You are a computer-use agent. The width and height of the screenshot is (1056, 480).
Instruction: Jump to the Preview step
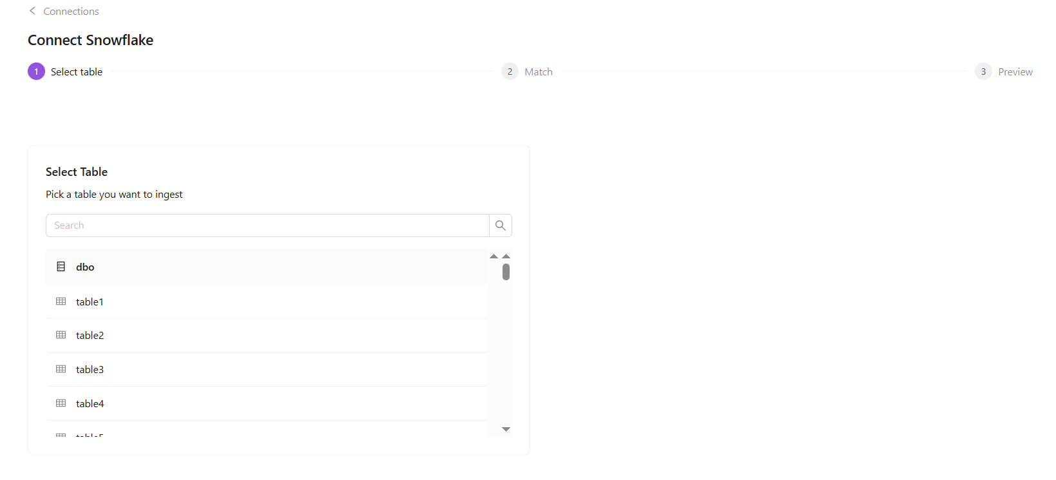coord(1015,72)
